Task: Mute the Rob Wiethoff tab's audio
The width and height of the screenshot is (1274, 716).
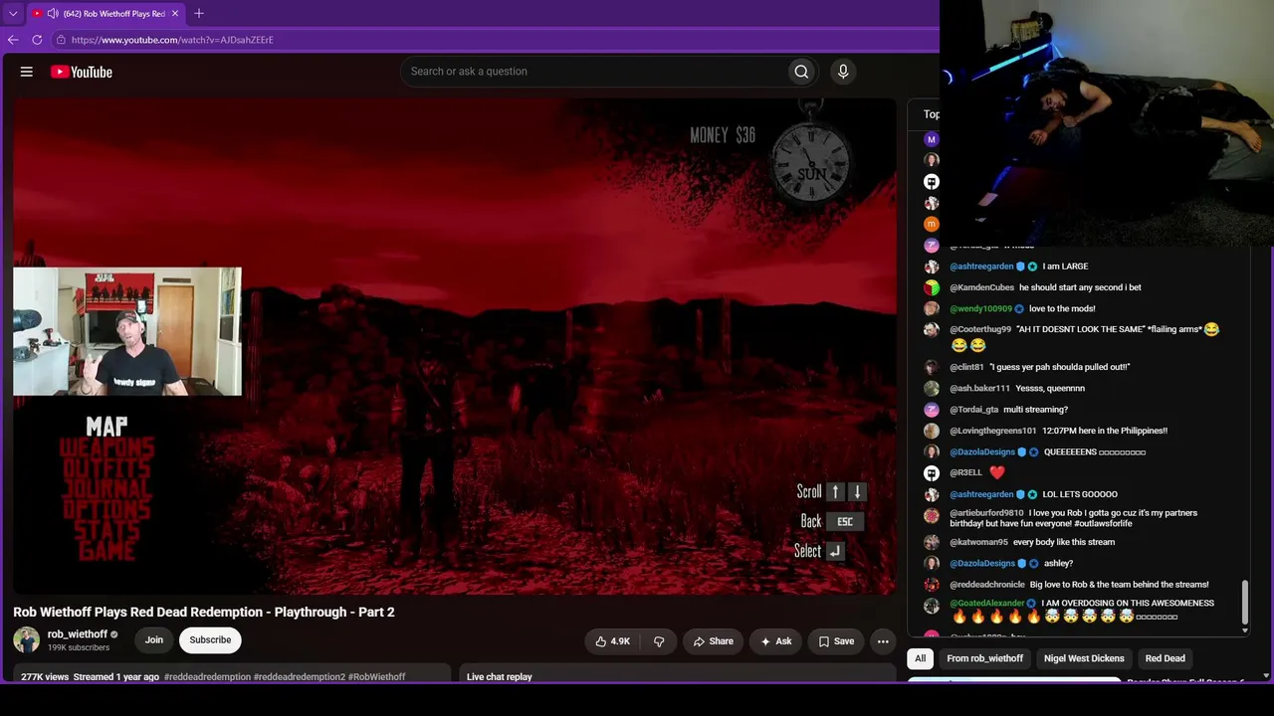Action: click(53, 14)
